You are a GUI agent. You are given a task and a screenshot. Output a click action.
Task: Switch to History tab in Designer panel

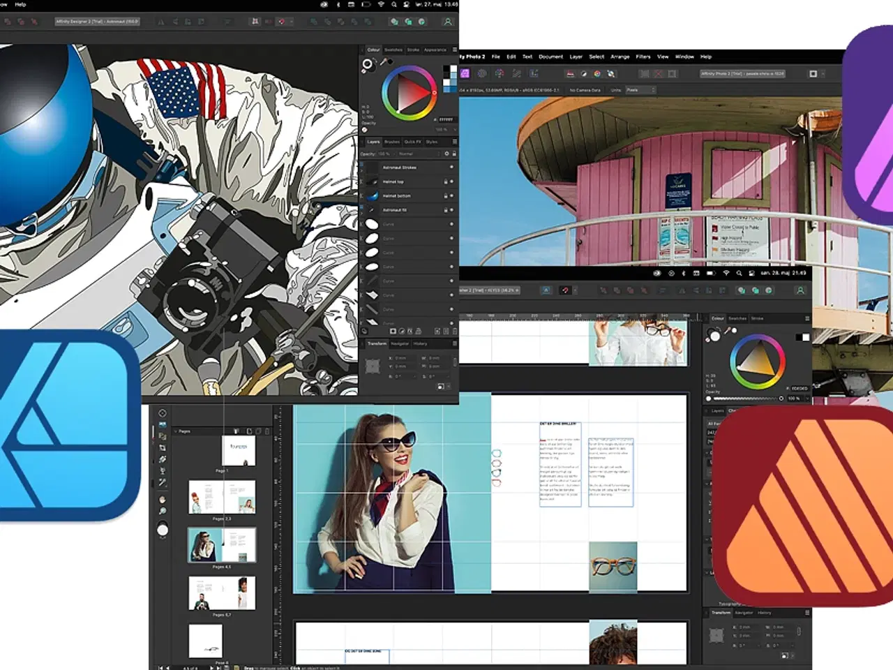click(420, 343)
